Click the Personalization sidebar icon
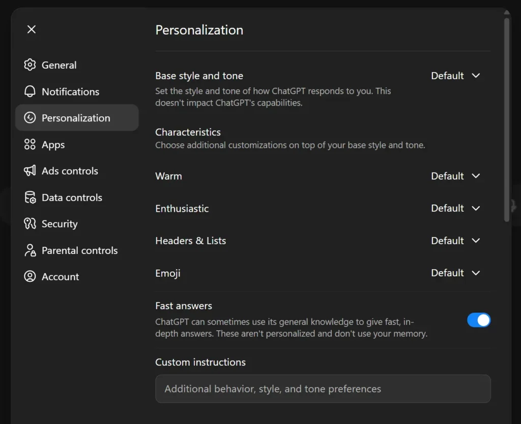The height and width of the screenshot is (424, 521). click(x=30, y=118)
